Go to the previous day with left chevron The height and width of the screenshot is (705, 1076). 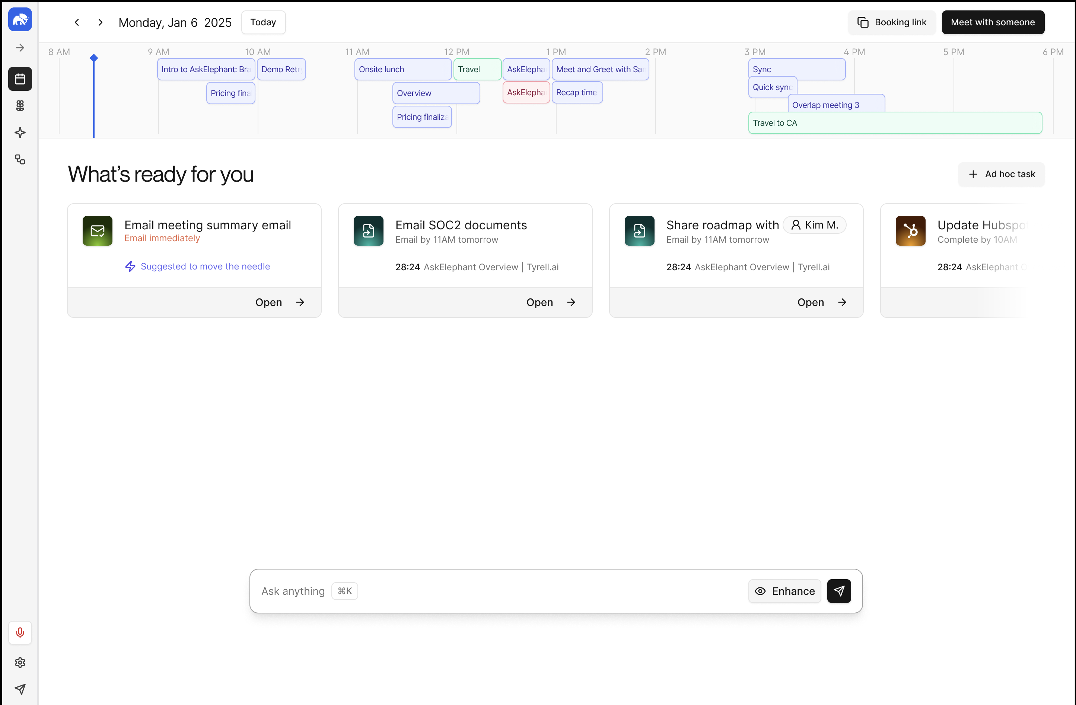coord(77,22)
